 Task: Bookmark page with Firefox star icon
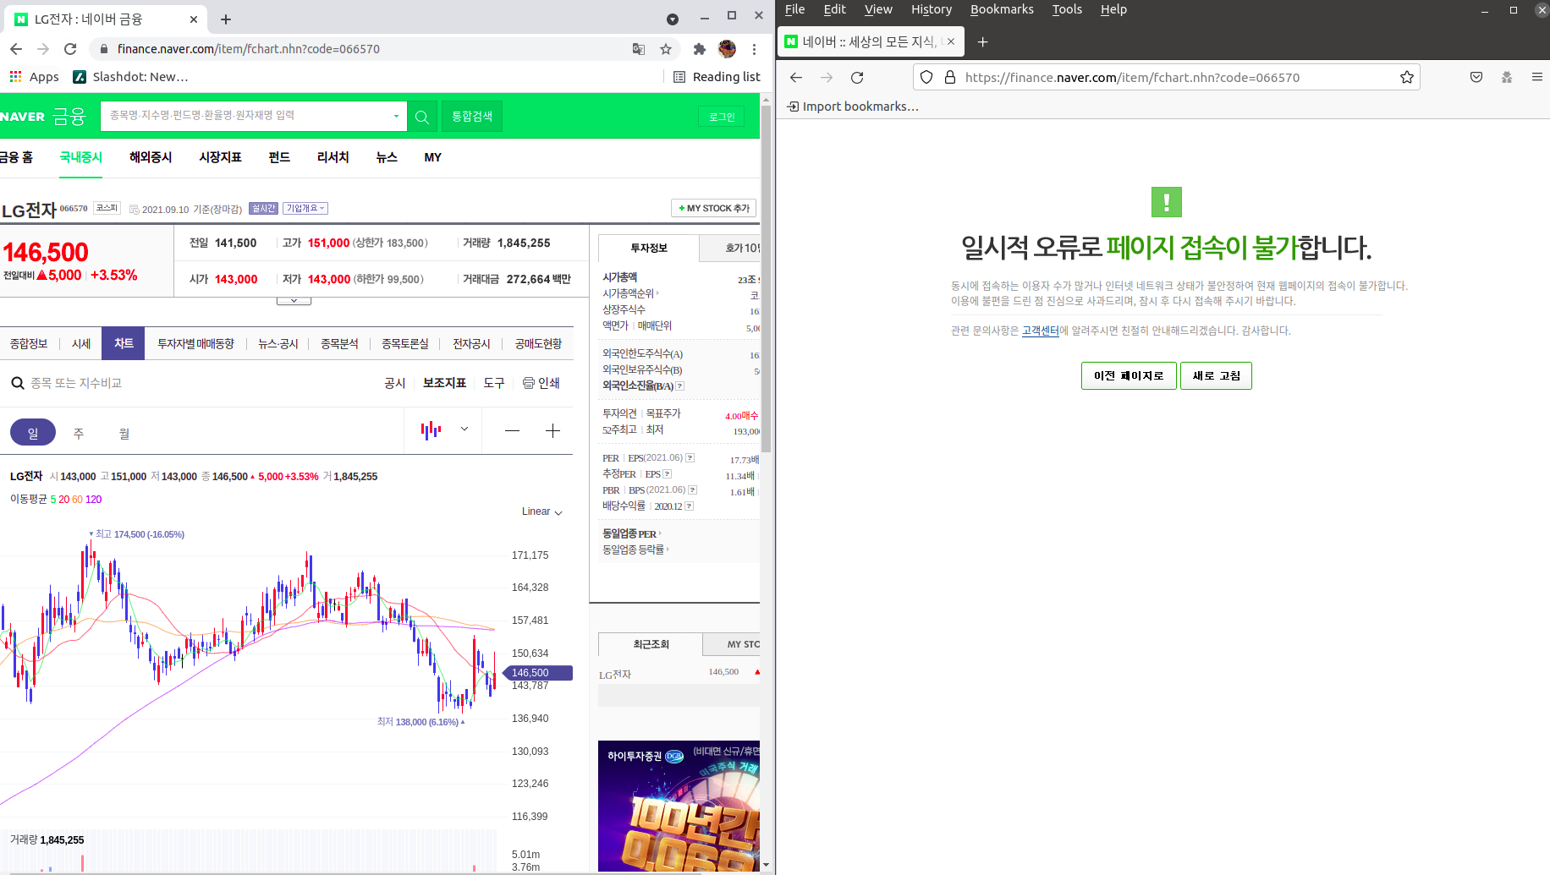[1407, 77]
